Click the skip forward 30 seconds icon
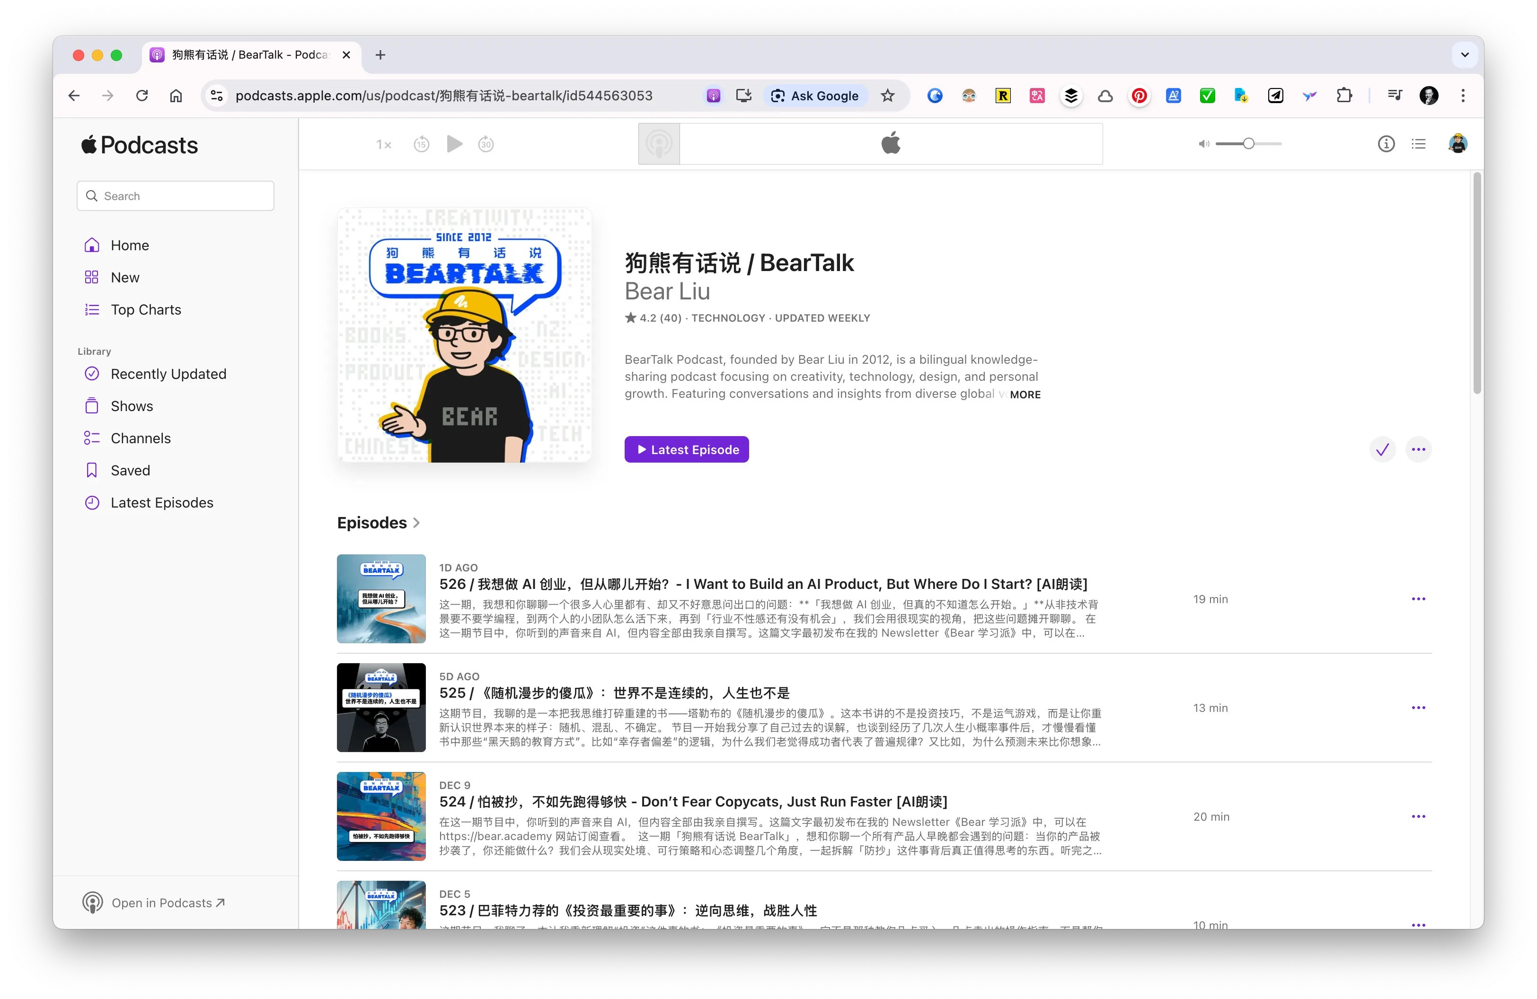This screenshot has height=999, width=1537. 486,144
